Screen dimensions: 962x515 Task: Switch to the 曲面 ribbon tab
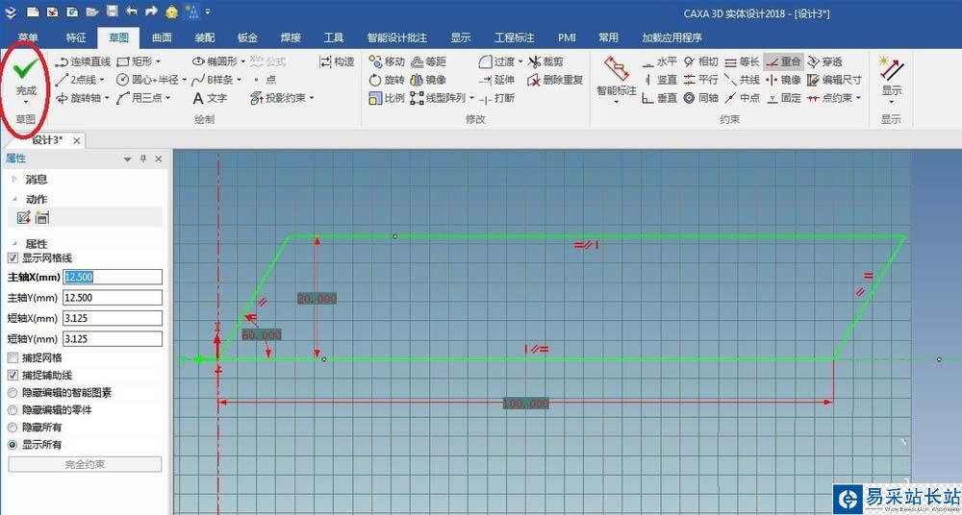[162, 38]
